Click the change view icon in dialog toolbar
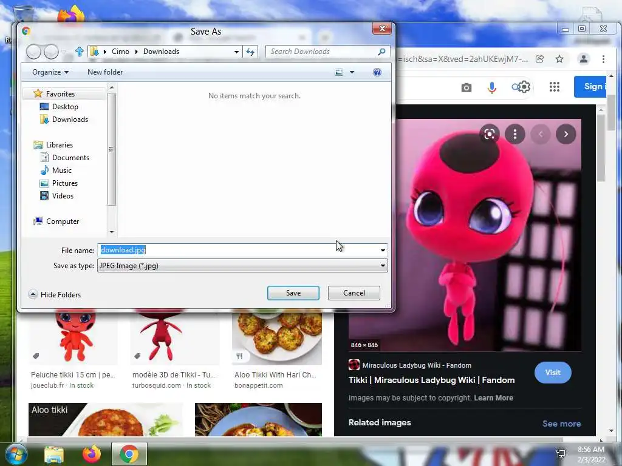622x466 pixels. click(339, 72)
